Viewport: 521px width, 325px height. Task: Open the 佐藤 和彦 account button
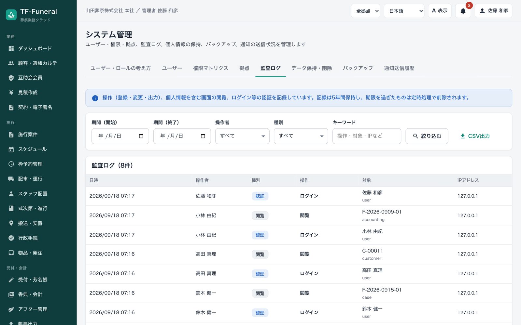point(493,11)
